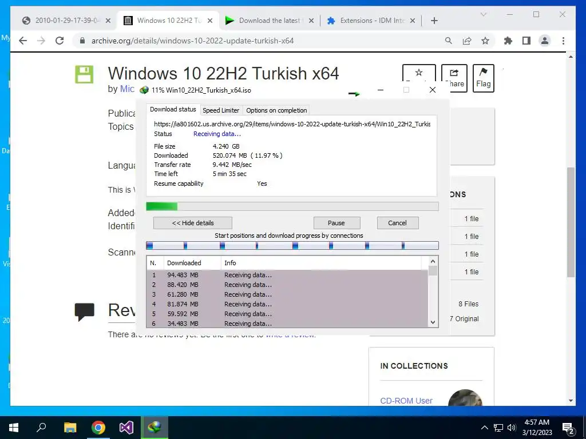
Task: Click the Hide details button
Action: (x=192, y=223)
